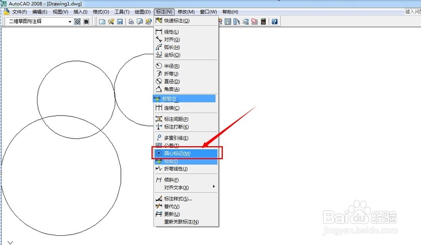Choose 折弯线性(J) jogged linear

[x=186, y=169]
